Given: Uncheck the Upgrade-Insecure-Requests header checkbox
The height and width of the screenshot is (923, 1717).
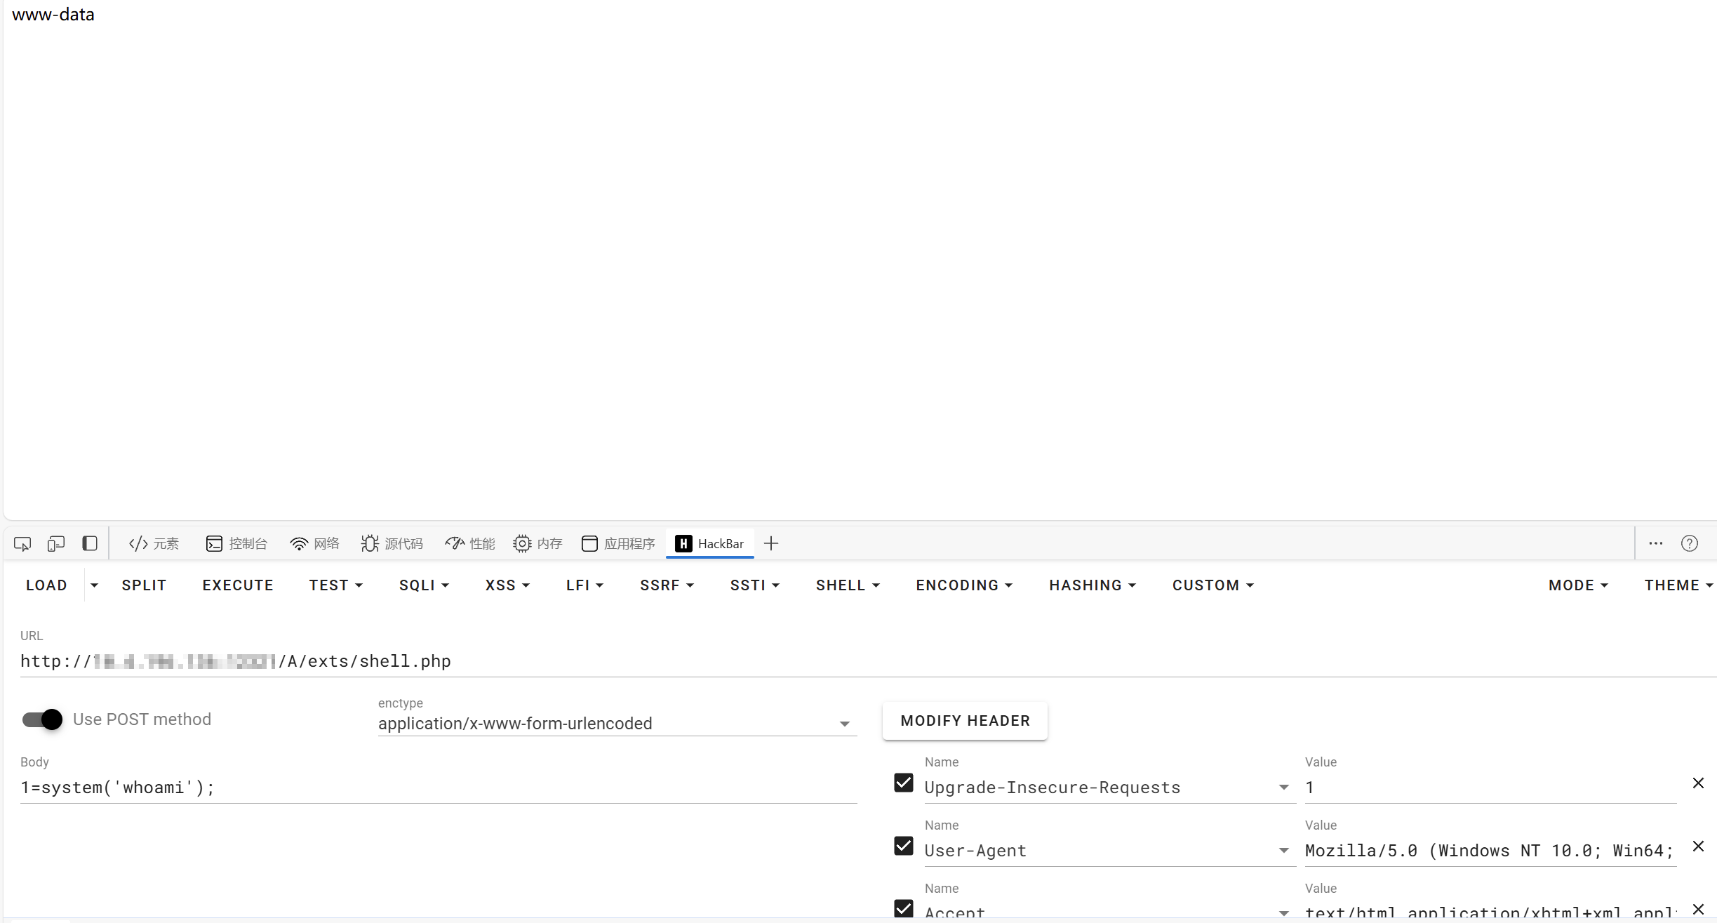Looking at the screenshot, I should click(904, 783).
